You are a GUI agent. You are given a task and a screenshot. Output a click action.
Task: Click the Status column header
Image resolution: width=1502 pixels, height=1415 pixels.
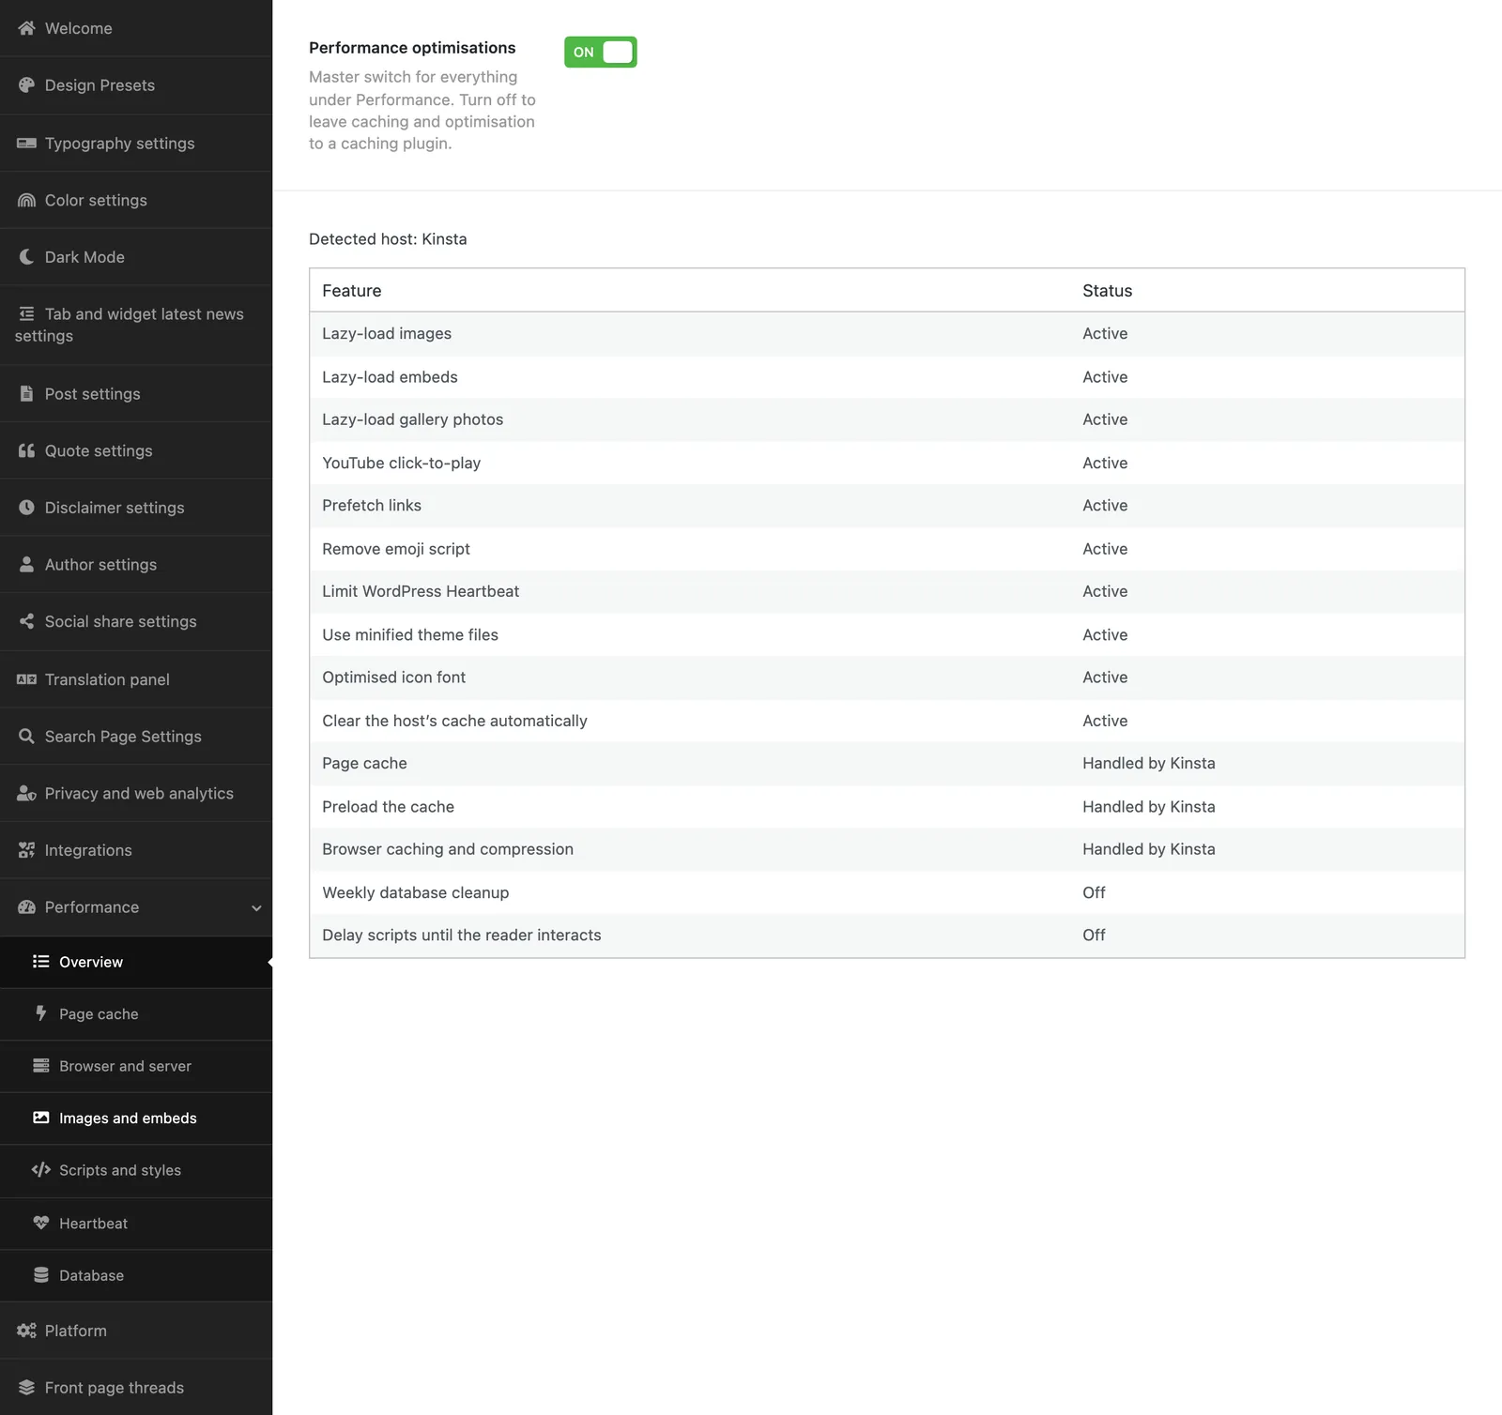tap(1108, 291)
